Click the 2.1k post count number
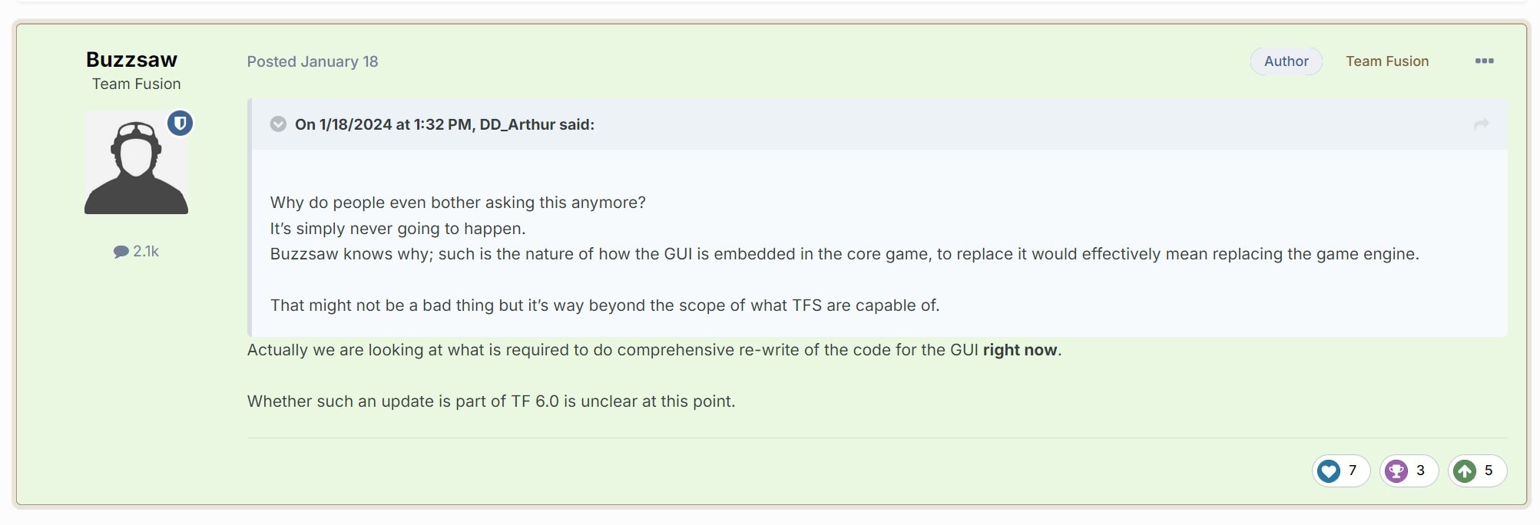This screenshot has width=1540, height=525. tap(146, 252)
